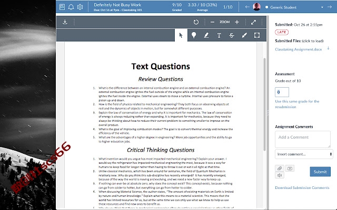Viewport: 337px width, 210px height.
Task: Zoom in with the plus button
Action: click(x=237, y=22)
